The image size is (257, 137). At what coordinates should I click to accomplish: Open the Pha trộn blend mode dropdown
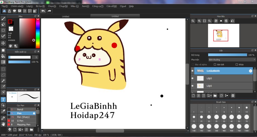(232, 59)
